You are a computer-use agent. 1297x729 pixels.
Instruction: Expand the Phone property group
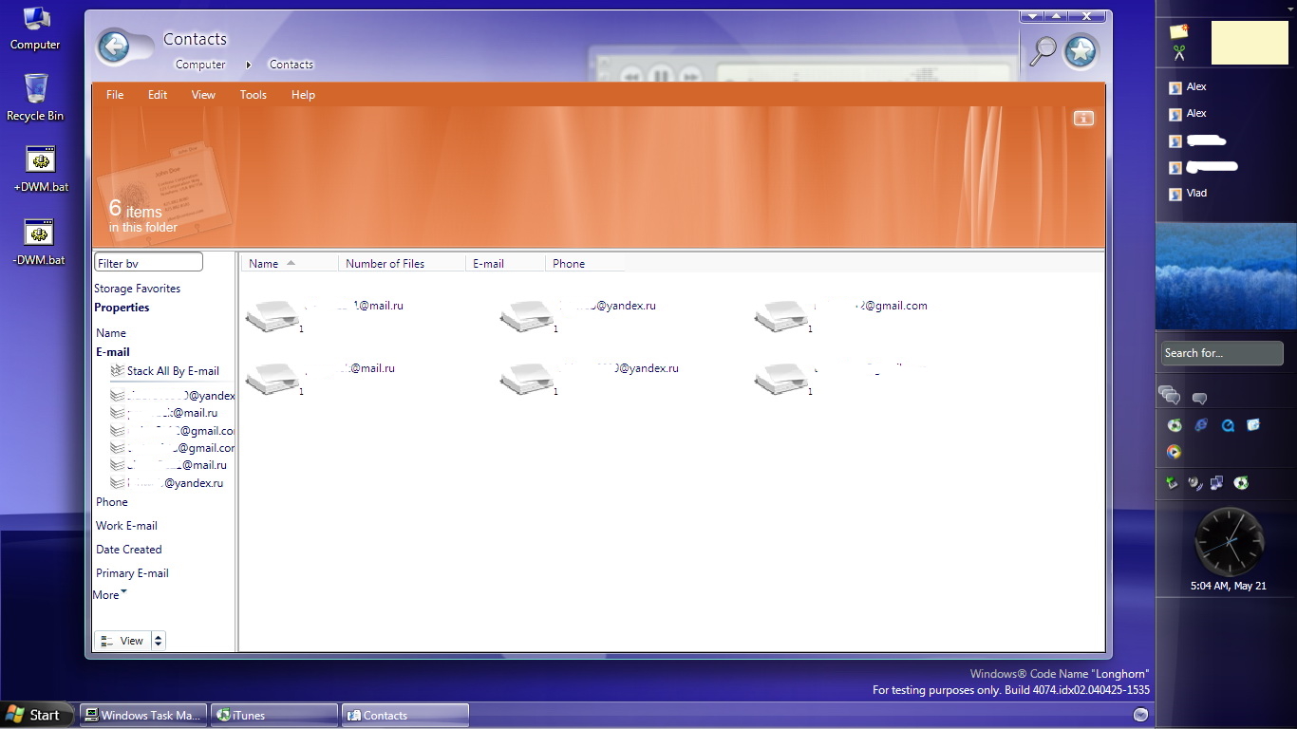[x=112, y=502]
